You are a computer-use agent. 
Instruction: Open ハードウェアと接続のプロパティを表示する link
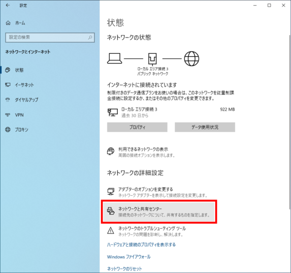[141, 245]
